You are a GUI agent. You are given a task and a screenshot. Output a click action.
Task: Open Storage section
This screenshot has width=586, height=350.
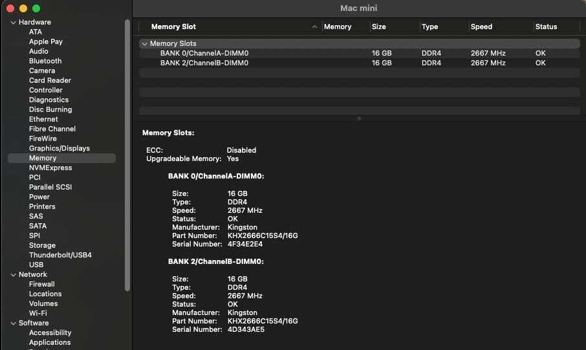click(42, 246)
